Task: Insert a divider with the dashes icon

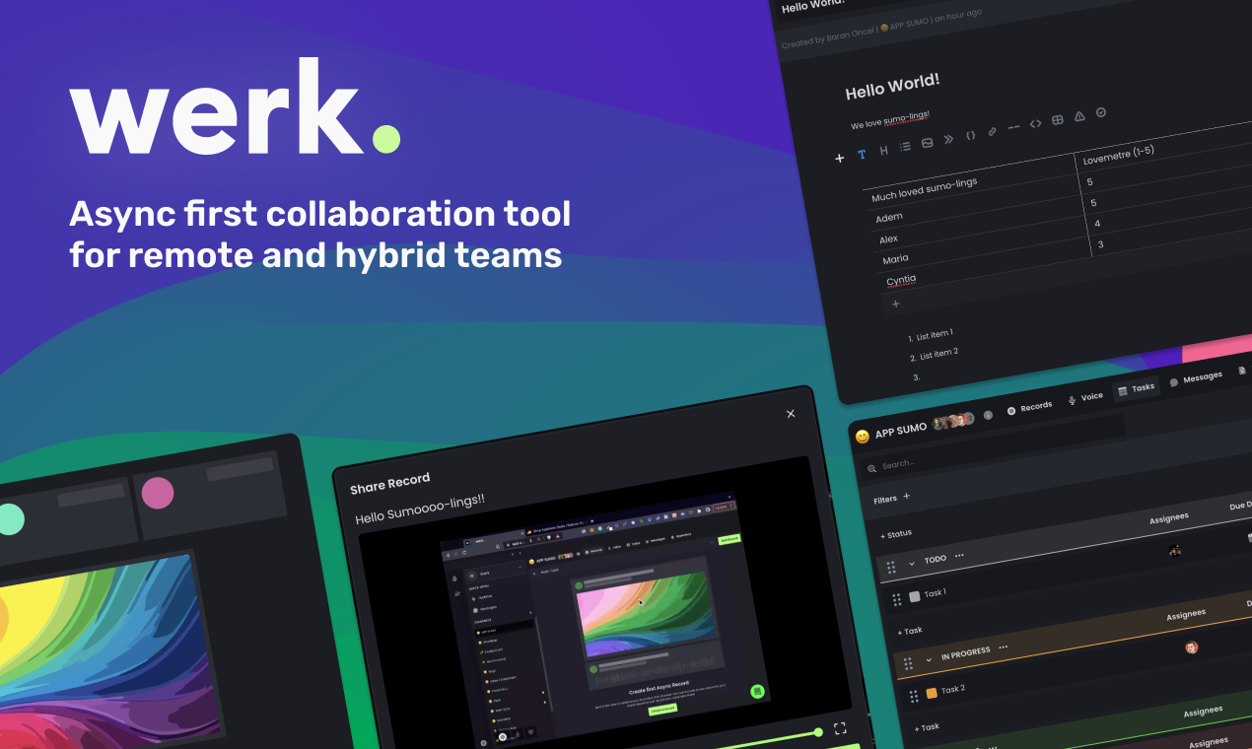Action: point(1013,127)
